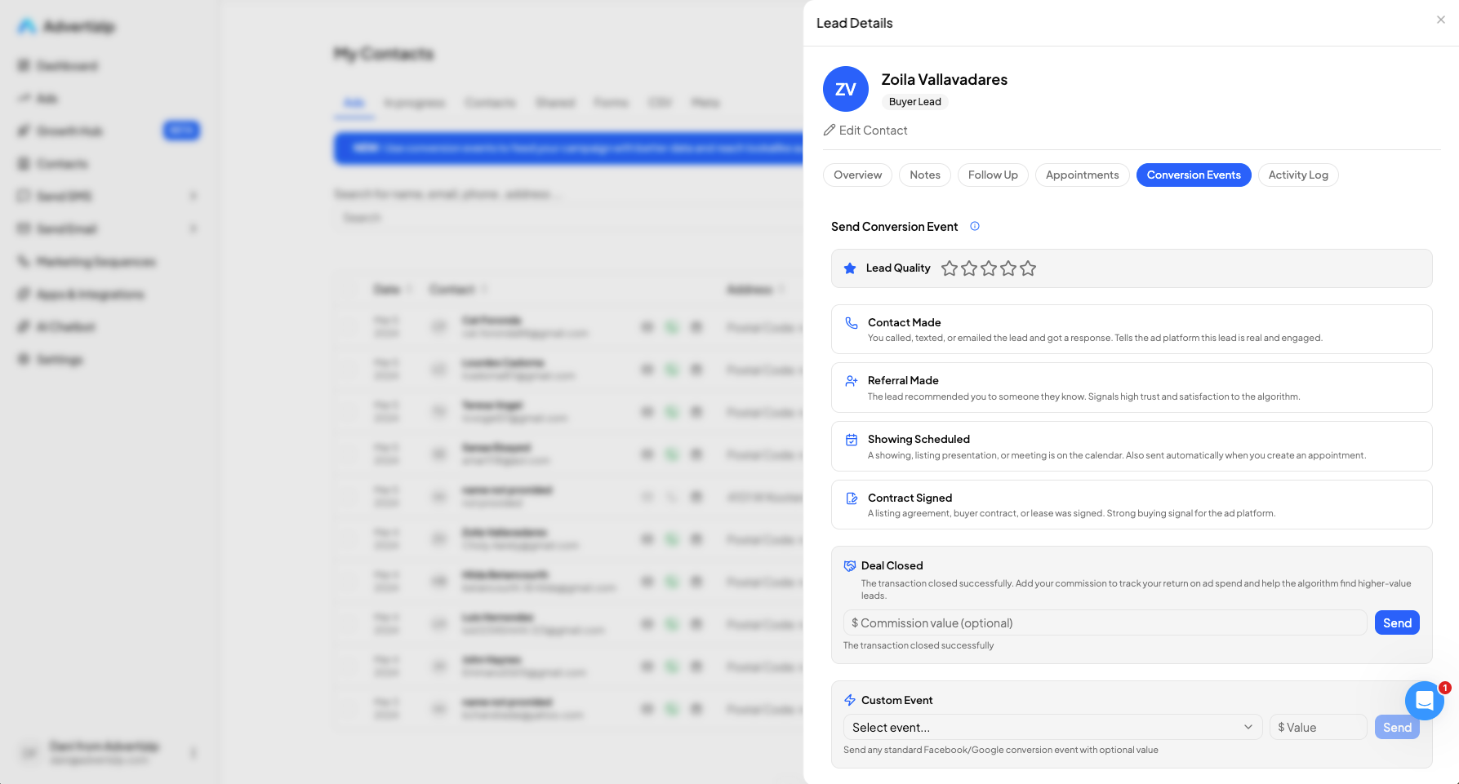Screen dimensions: 1459x784
Task: Click the calendar icon for Showing Scheduled
Action: tap(852, 440)
